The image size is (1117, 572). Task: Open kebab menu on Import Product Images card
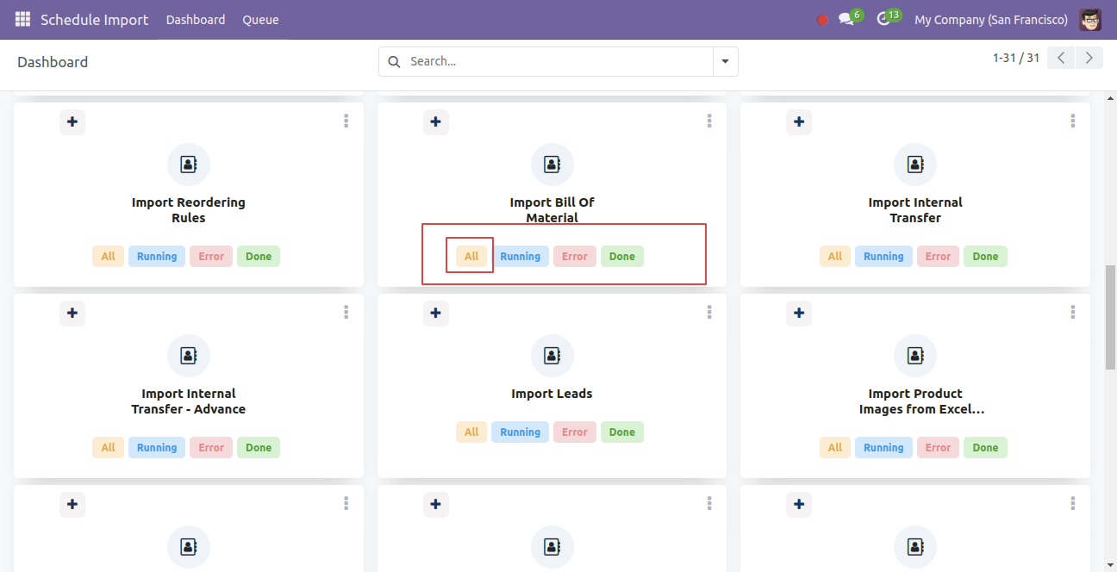coord(1073,312)
